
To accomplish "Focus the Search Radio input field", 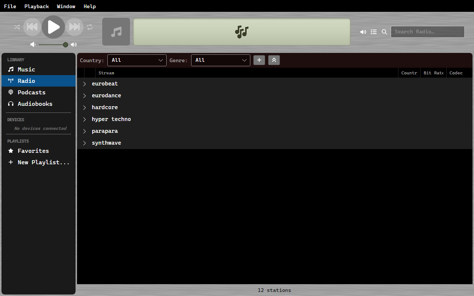I will click(428, 32).
